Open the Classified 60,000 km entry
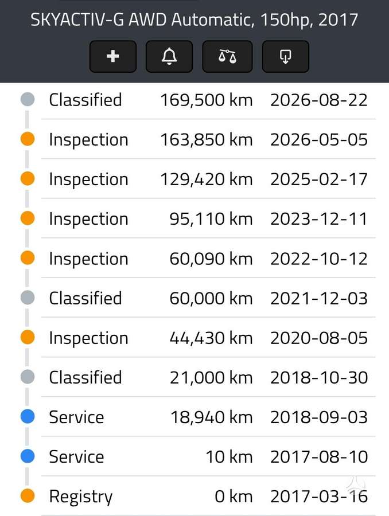The image size is (389, 516). pos(208,298)
